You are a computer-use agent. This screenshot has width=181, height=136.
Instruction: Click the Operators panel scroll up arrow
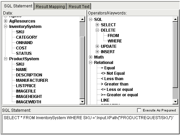tap(175, 19)
